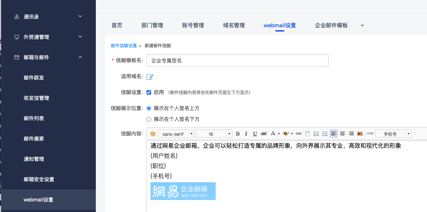Toggle bold formatting in the editor
The image size is (427, 212).
click(x=238, y=134)
